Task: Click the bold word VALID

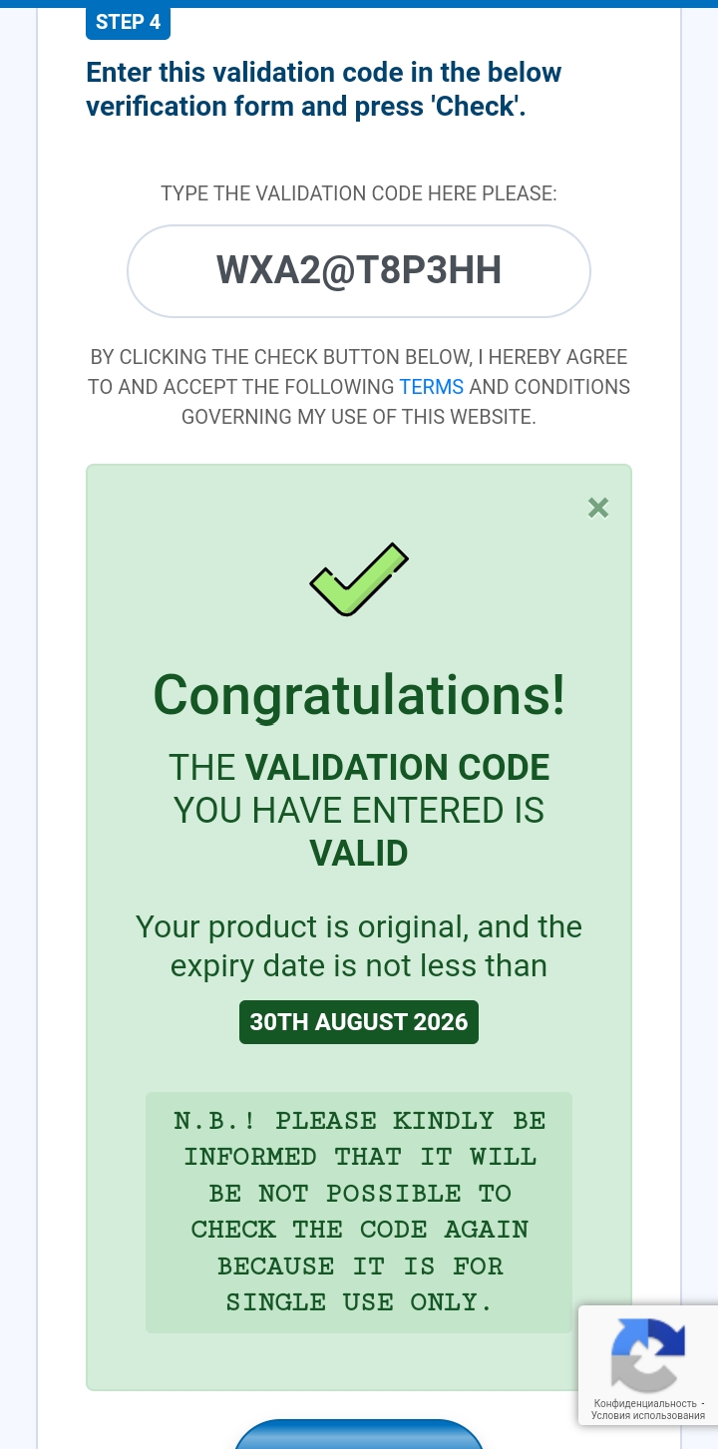Action: (359, 854)
